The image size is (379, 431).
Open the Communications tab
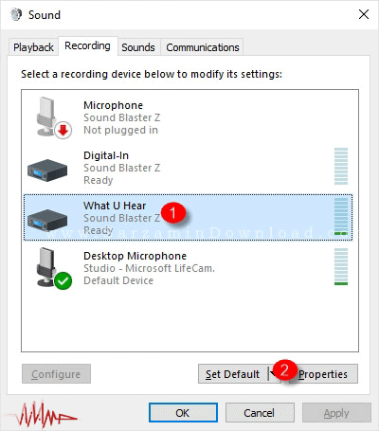click(203, 47)
